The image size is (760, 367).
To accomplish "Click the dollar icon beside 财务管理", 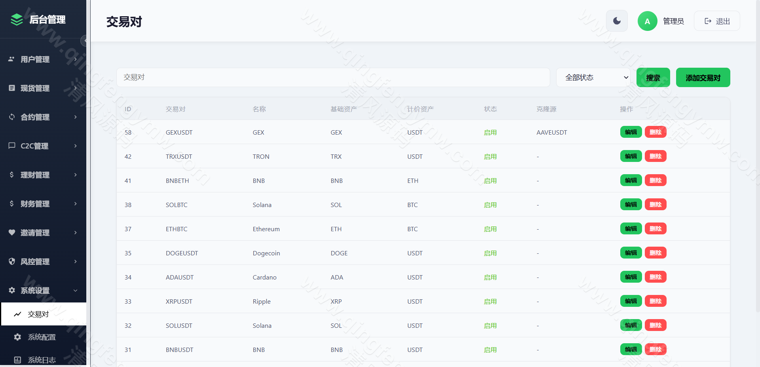I will click(x=12, y=203).
